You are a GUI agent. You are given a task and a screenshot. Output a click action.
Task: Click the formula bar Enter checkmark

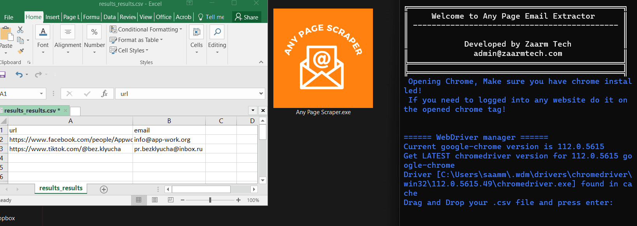(x=87, y=94)
